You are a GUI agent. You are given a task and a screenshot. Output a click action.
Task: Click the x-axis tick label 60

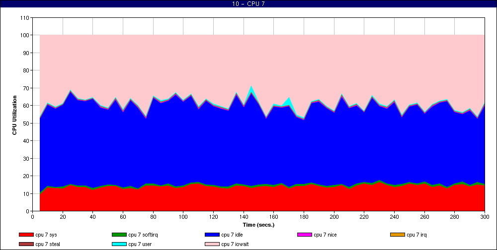pos(123,217)
